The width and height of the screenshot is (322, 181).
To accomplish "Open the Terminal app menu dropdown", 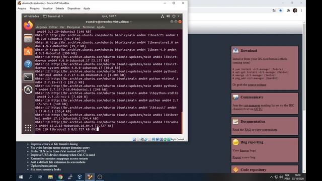I will click(x=53, y=16).
